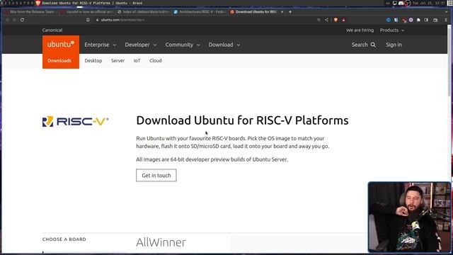
Task: Bookmark this page using the bookmark icon
Action: (88, 20)
